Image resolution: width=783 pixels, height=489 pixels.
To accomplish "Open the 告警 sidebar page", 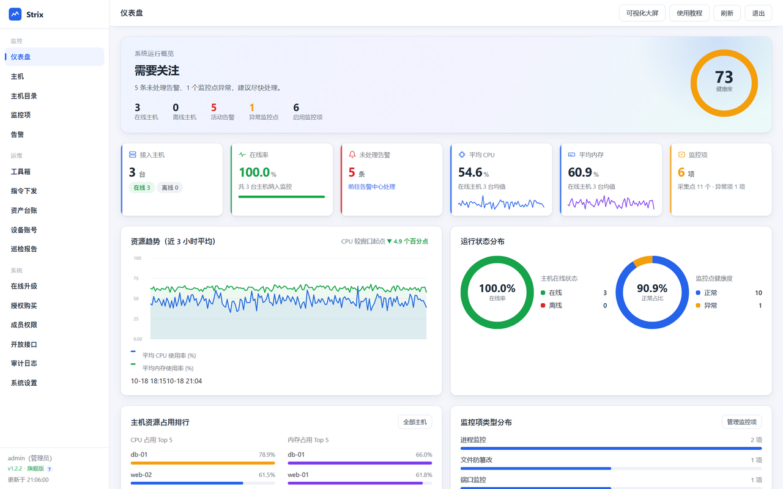I will point(54,134).
